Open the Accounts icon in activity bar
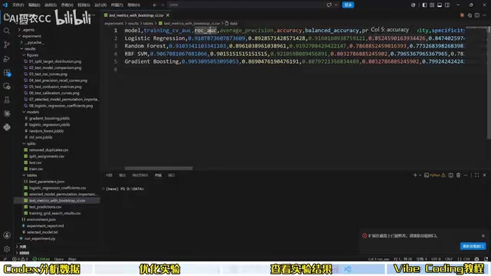The width and height of the screenshot is (491, 276). pyautogui.click(x=7, y=235)
